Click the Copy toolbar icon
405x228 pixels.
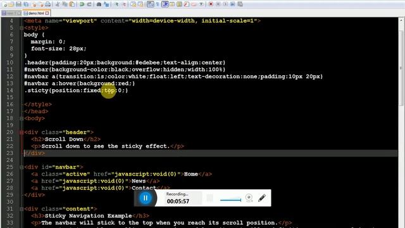click(x=65, y=4)
